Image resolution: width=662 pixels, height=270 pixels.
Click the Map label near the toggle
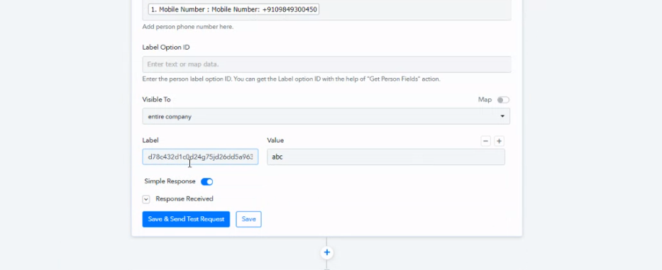(x=485, y=99)
